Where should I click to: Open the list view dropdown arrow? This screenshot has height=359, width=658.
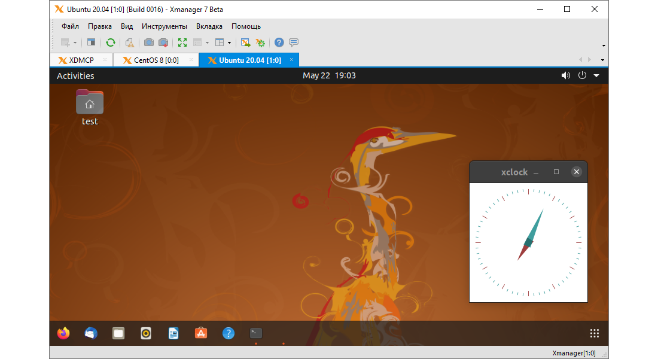point(207,43)
